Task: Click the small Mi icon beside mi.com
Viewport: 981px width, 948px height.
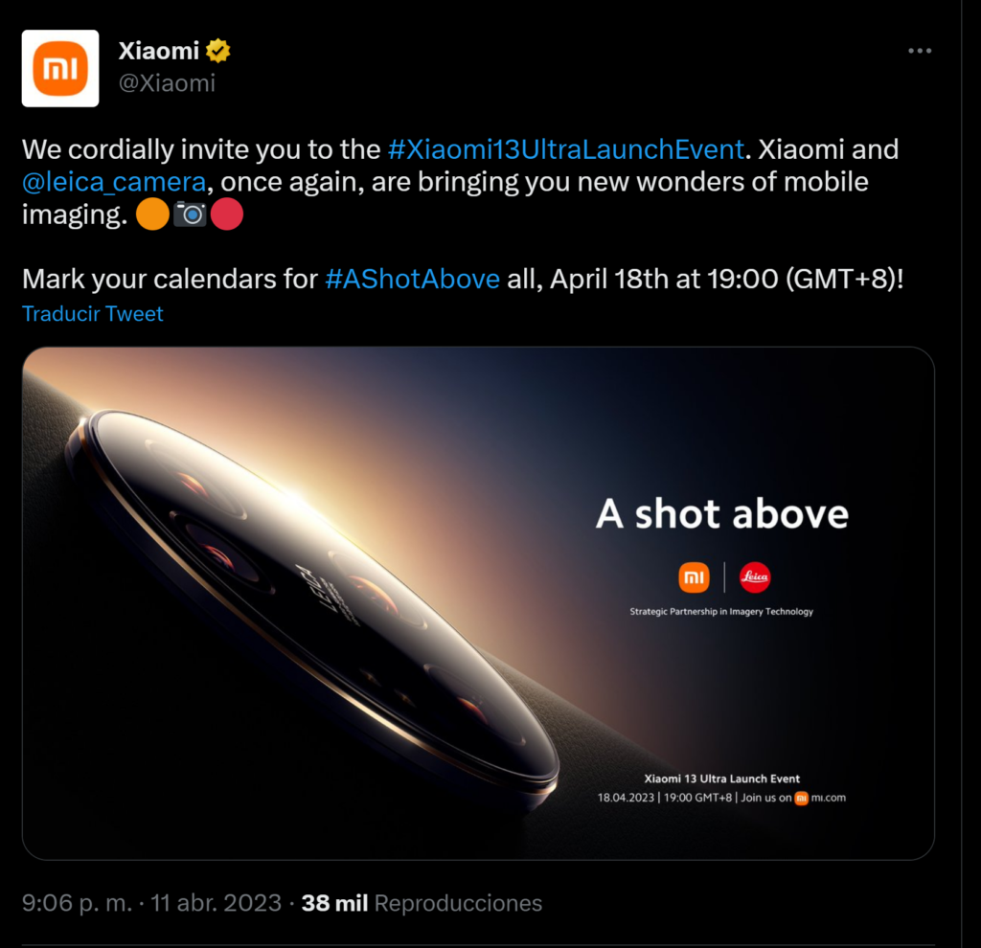Action: 803,798
